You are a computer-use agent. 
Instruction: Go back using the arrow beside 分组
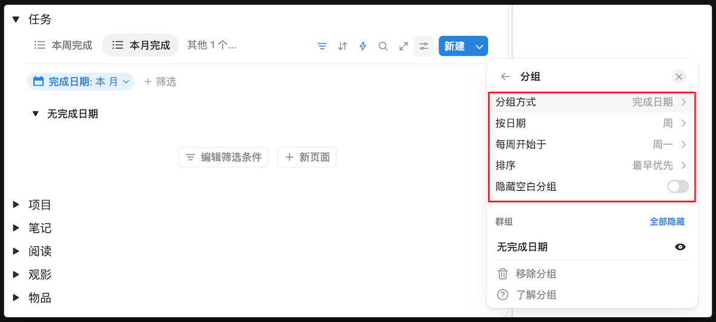(x=505, y=77)
